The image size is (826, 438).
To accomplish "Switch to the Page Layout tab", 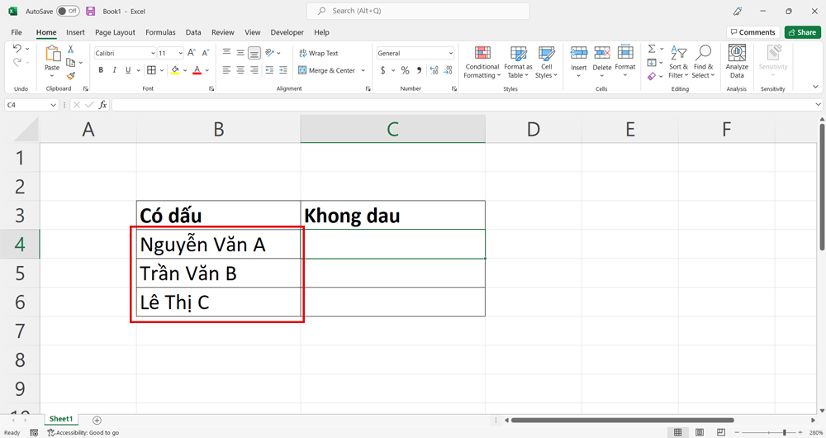I will [x=115, y=32].
